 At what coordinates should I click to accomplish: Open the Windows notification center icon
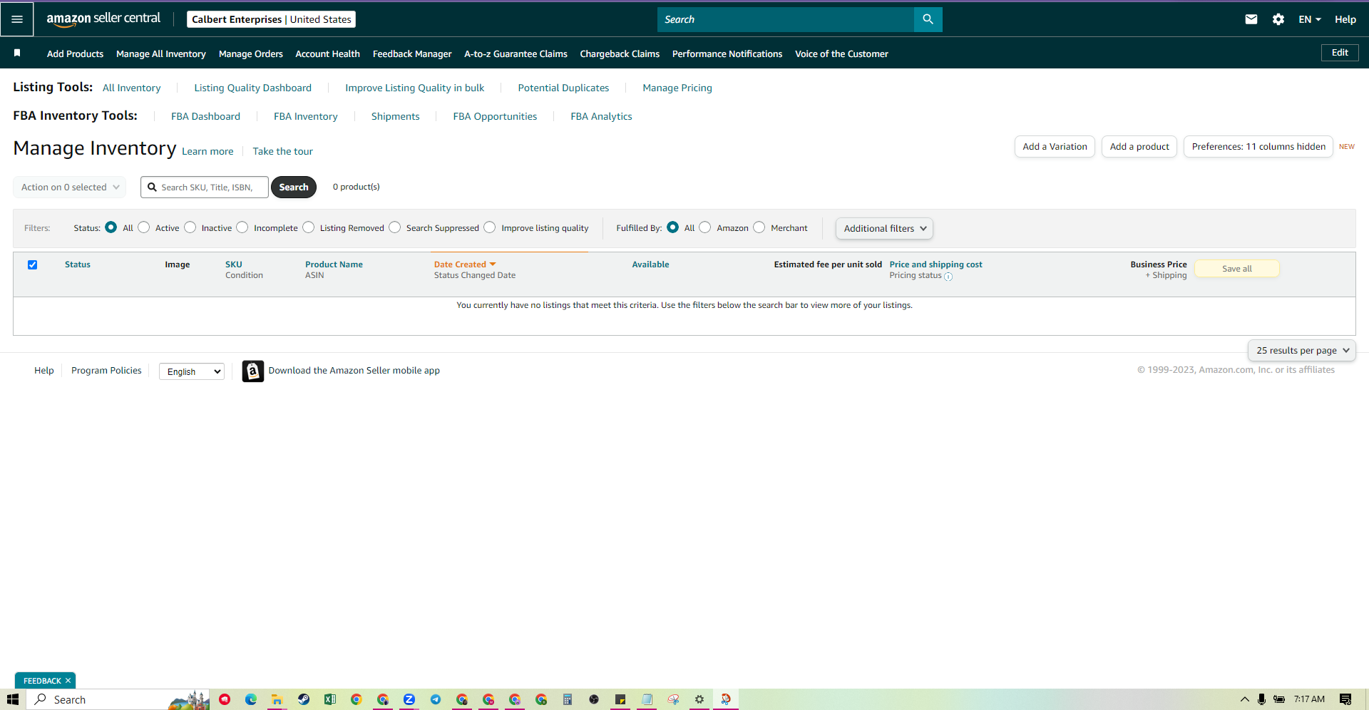(1345, 699)
